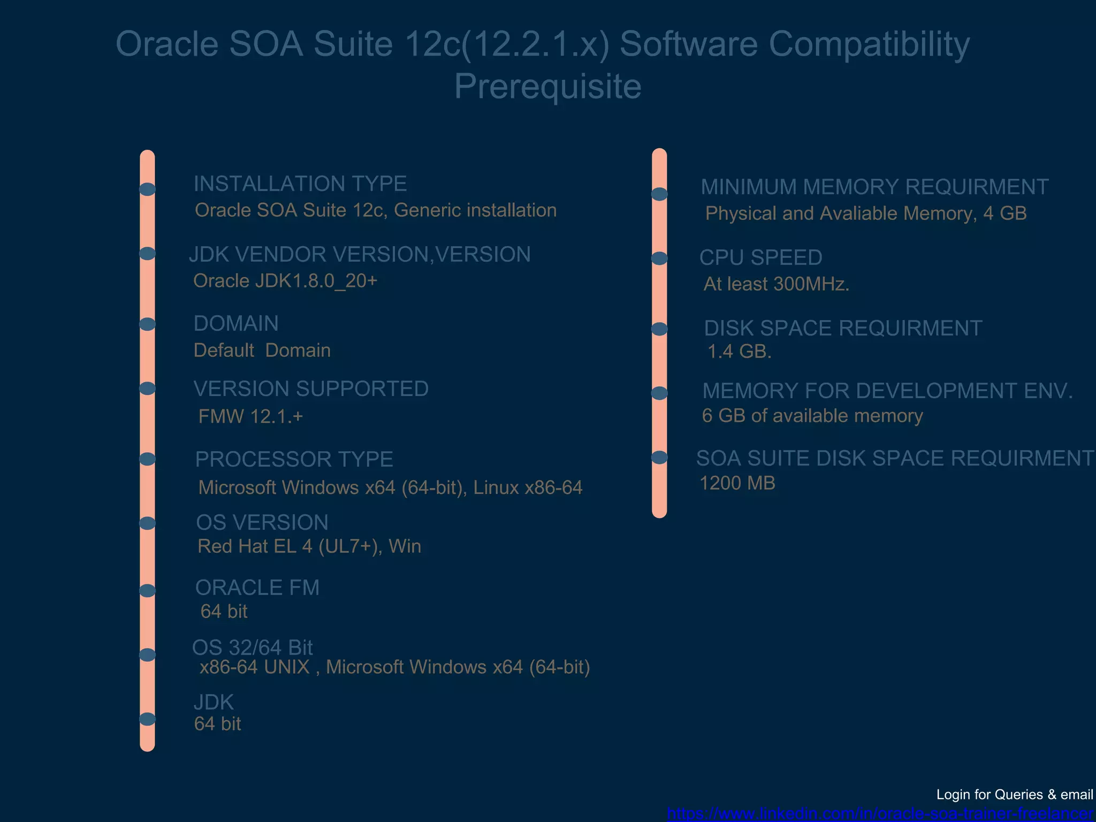Image resolution: width=1096 pixels, height=822 pixels.
Task: Click the bullet beside SOA SUITE DISK SPACE REQUIRMENT
Action: coord(659,457)
